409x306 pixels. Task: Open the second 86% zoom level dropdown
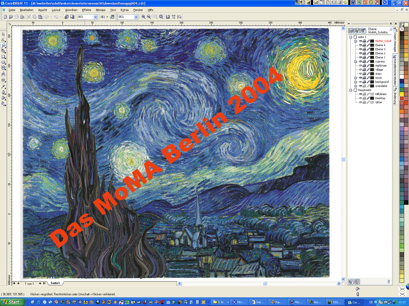(136, 17)
